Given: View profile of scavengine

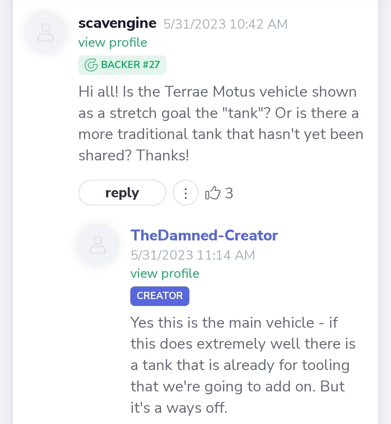Looking at the screenshot, I should click(113, 43).
